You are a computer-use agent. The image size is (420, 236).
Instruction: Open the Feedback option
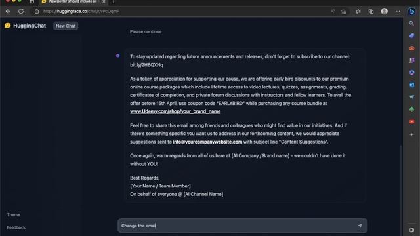coord(16,227)
